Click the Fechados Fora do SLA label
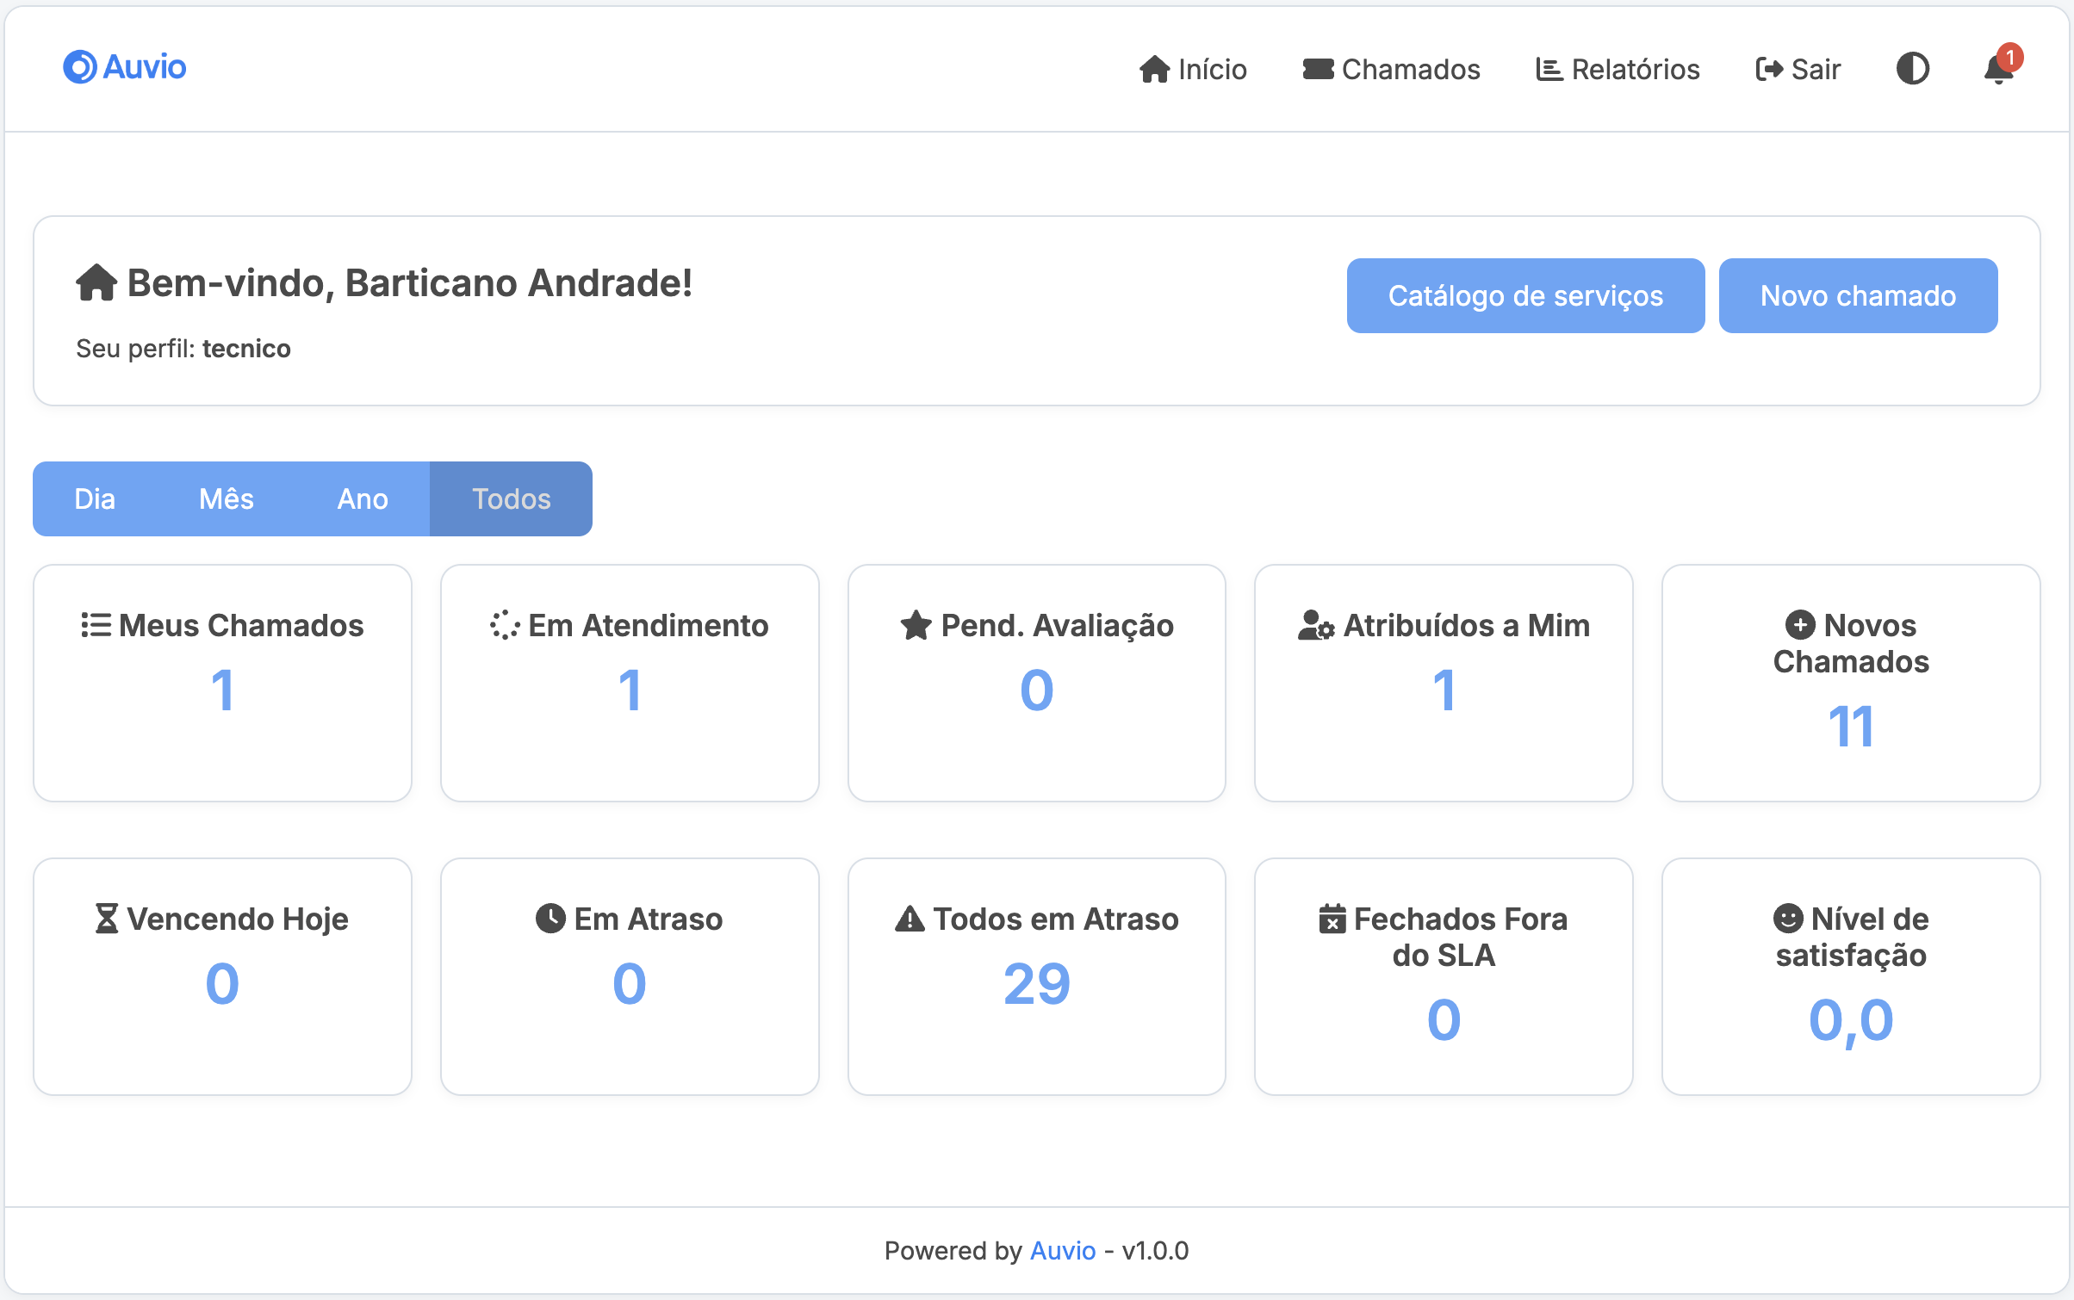The height and width of the screenshot is (1300, 2074). [x=1461, y=937]
